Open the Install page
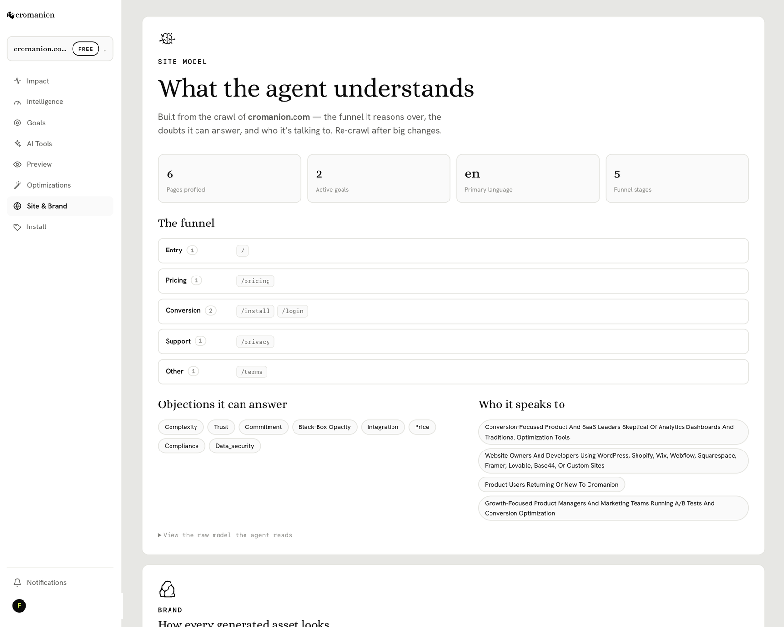 point(60,227)
